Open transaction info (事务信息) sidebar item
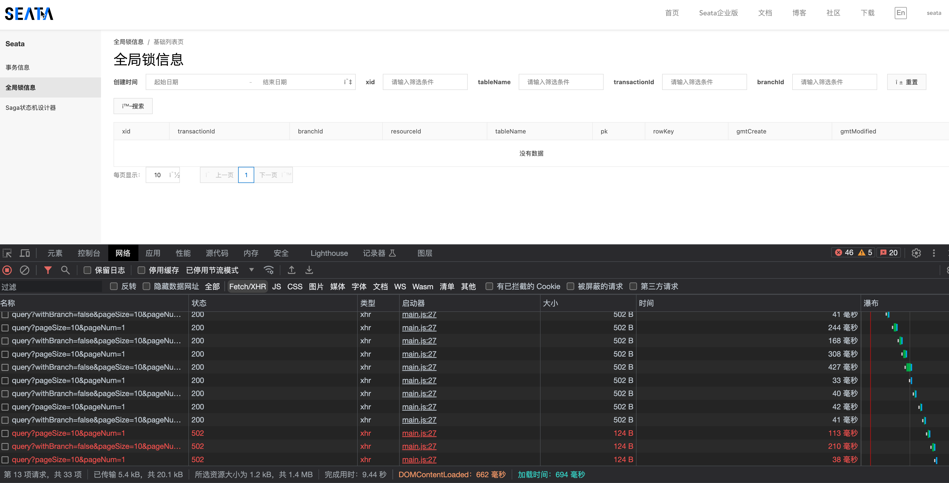Viewport: 949px width, 483px height. point(50,67)
